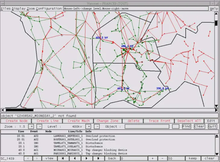
Task: Click the Object search input field
Action: (x=147, y=126)
